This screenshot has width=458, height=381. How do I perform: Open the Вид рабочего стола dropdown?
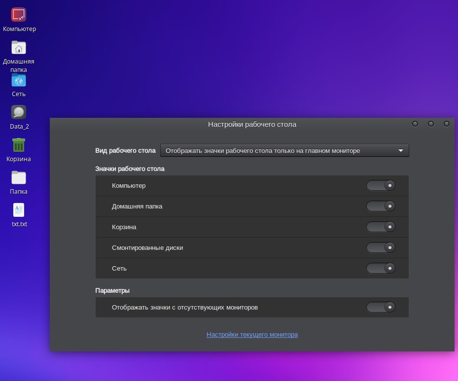click(284, 150)
